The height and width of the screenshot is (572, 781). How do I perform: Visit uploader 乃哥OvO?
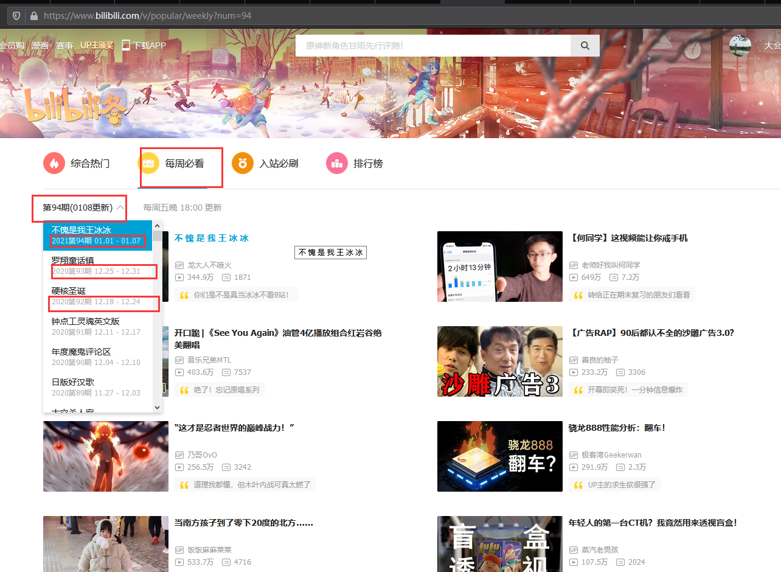202,455
